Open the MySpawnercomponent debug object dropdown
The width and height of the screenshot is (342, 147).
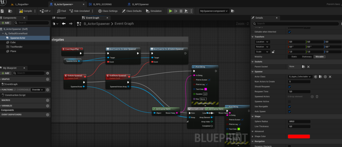(x=214, y=11)
